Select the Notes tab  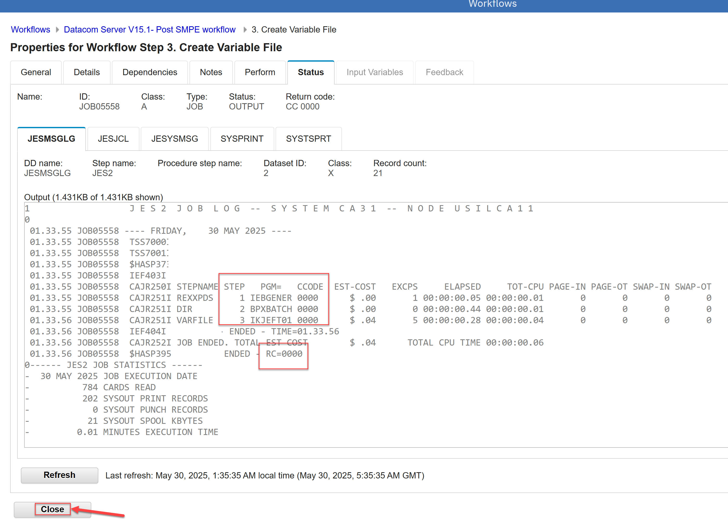coord(211,72)
